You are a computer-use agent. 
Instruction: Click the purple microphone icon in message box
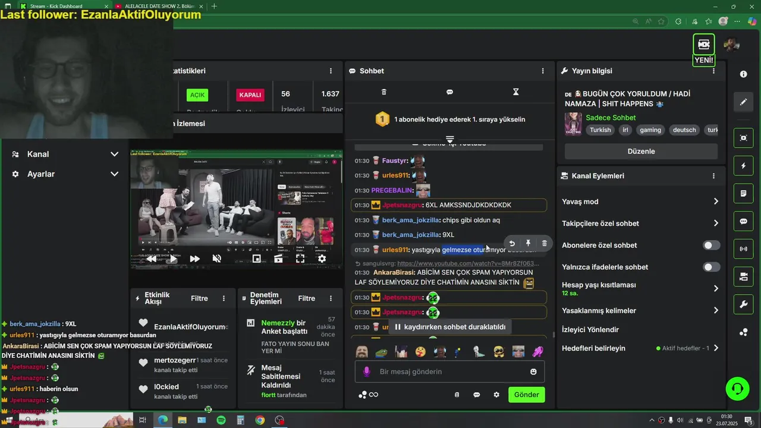coord(366,372)
